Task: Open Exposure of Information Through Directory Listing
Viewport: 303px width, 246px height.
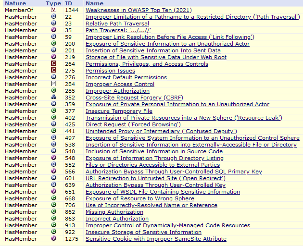Action: click(154, 158)
